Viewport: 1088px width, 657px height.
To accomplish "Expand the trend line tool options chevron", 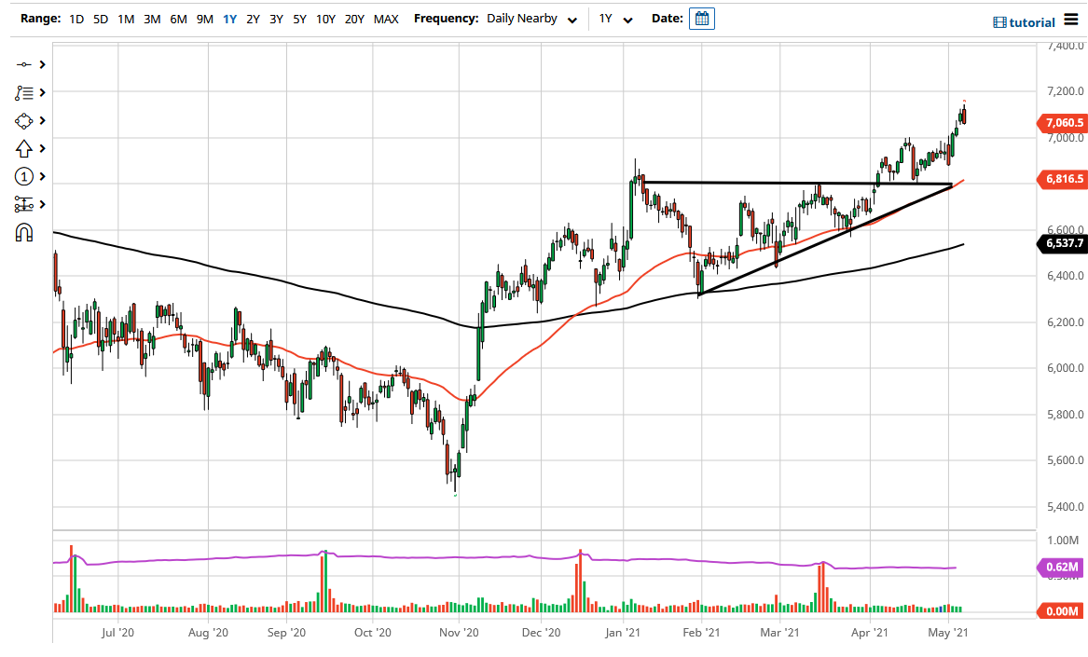I will click(43, 65).
